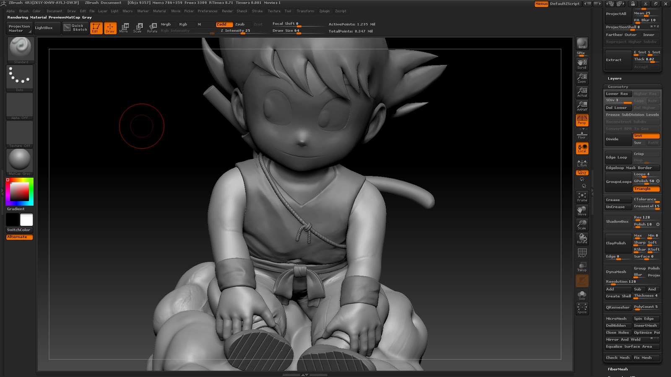Adjust the Draw Size slider
The width and height of the screenshot is (671, 377).
[x=299, y=31]
